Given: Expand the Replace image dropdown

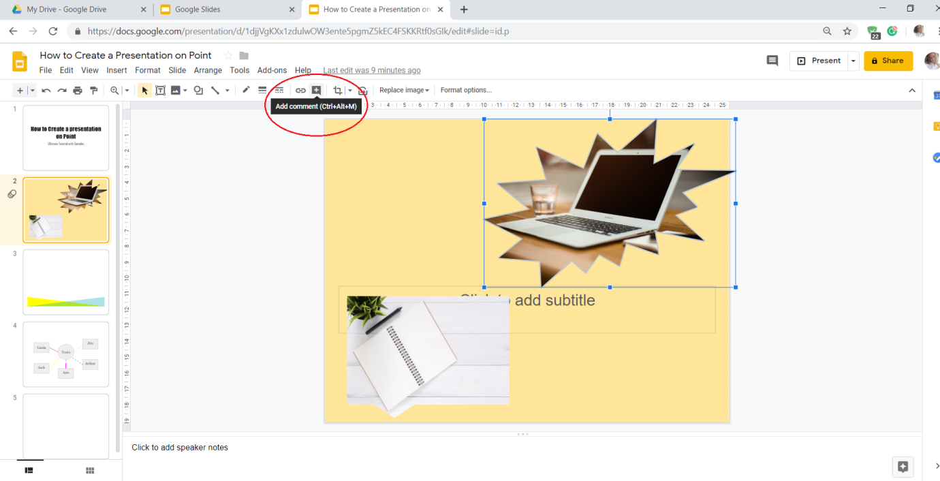Looking at the screenshot, I should tap(404, 90).
